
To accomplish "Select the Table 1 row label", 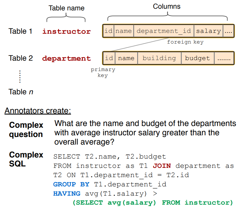I will click(x=20, y=31).
